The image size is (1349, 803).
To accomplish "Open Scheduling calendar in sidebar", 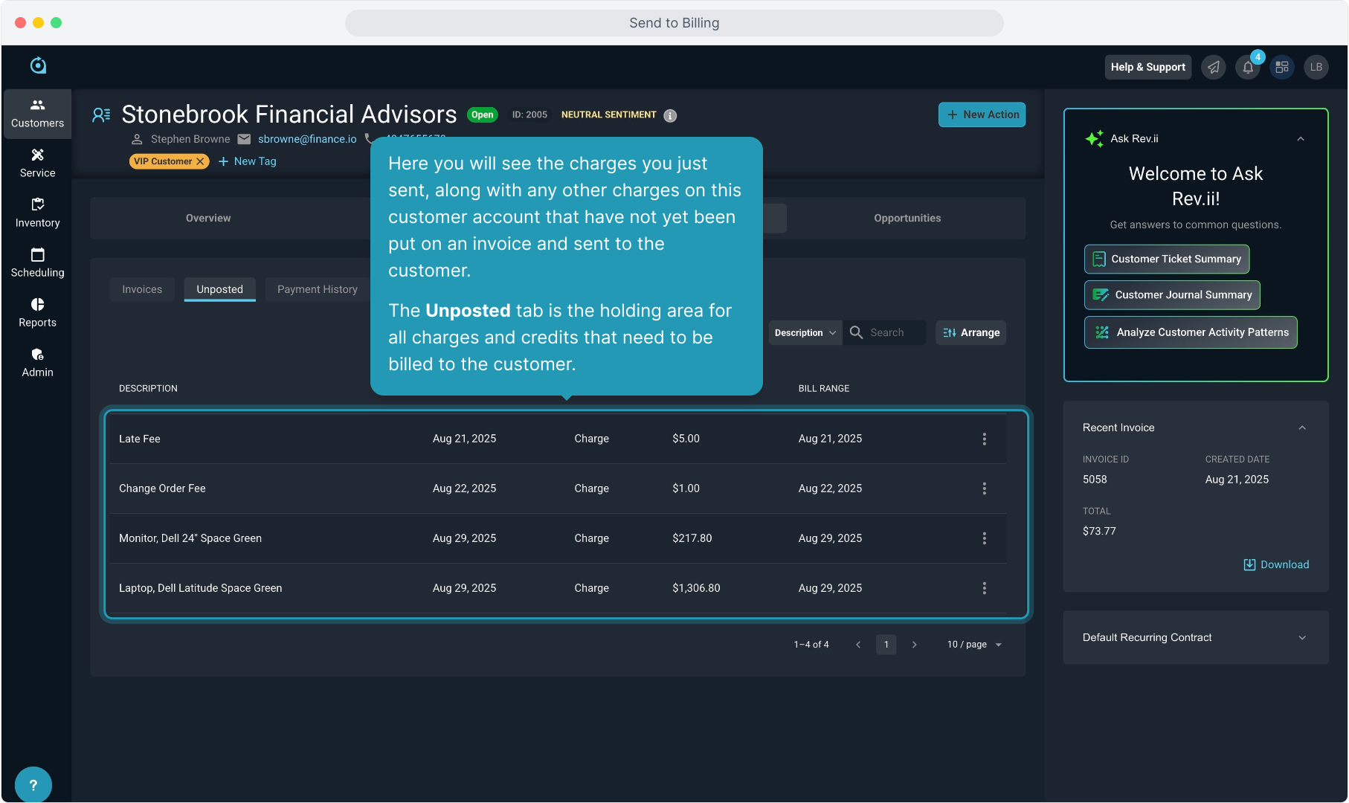I will click(x=37, y=262).
